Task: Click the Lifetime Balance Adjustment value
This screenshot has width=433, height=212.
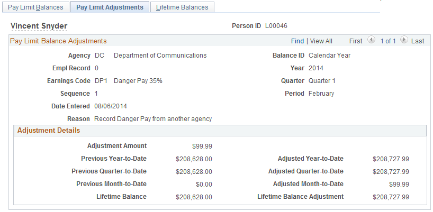Action: pos(391,197)
